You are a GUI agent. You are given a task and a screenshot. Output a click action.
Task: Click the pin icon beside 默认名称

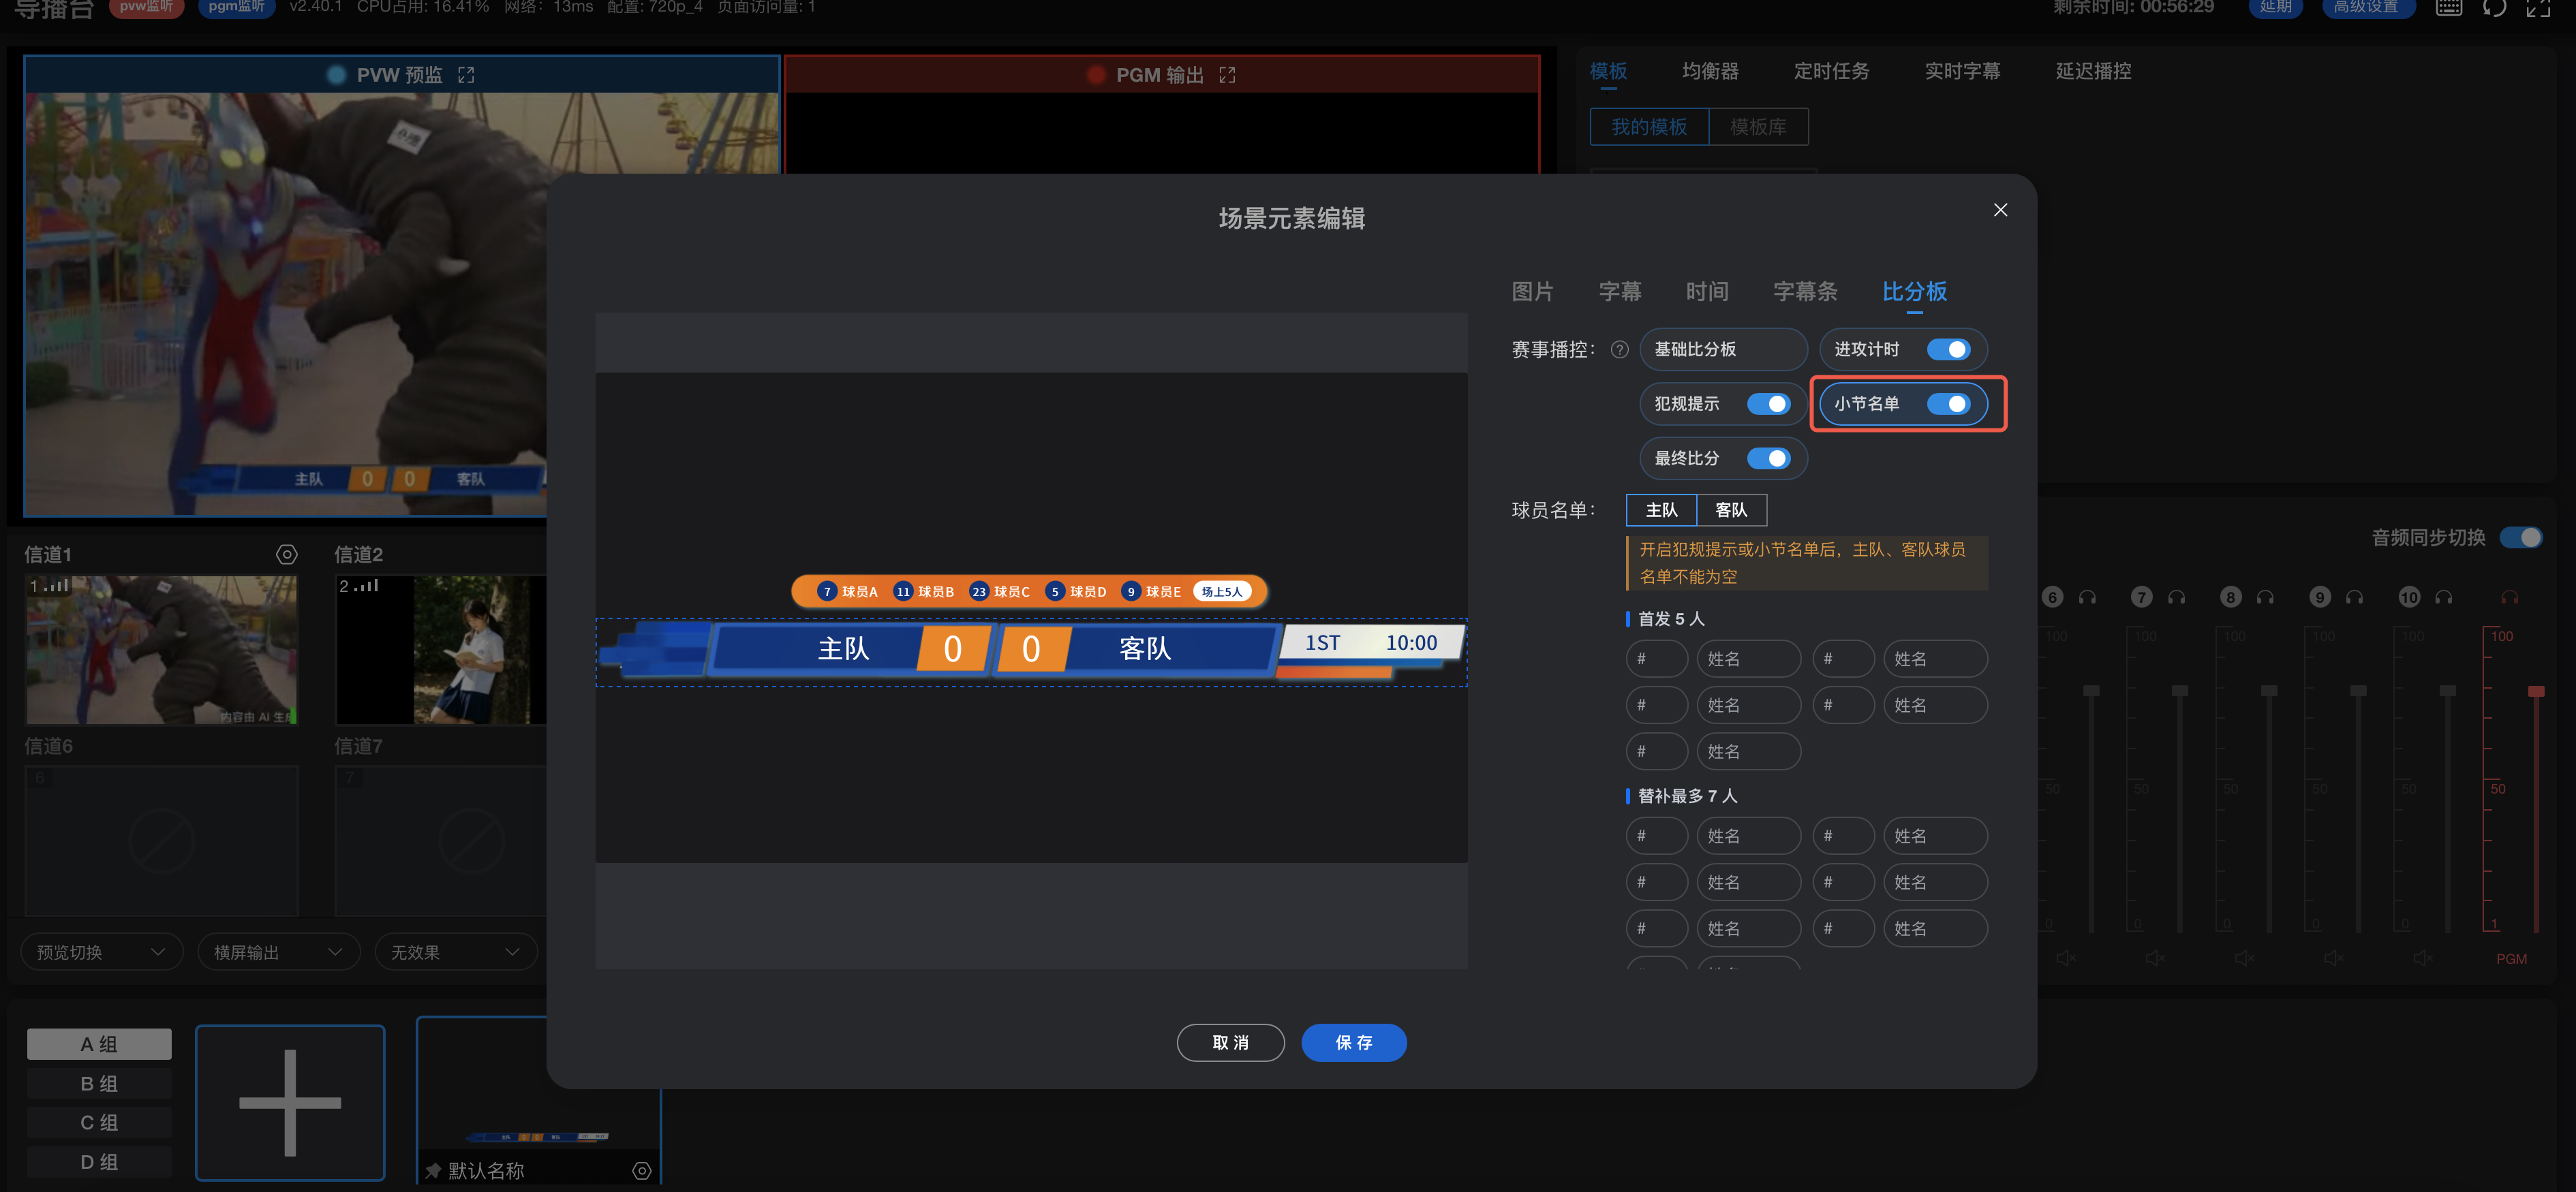click(433, 1170)
